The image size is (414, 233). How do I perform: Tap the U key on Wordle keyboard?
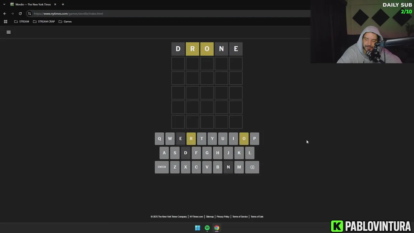[x=223, y=139]
